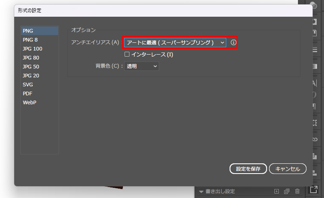
Task: Select PDF format
Action: click(39, 94)
